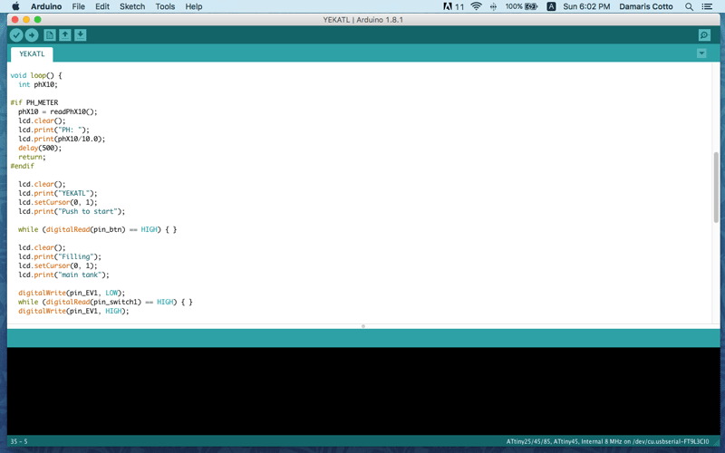Click the line 'phX10 = readPhX10();'
The height and width of the screenshot is (453, 725).
click(x=58, y=111)
